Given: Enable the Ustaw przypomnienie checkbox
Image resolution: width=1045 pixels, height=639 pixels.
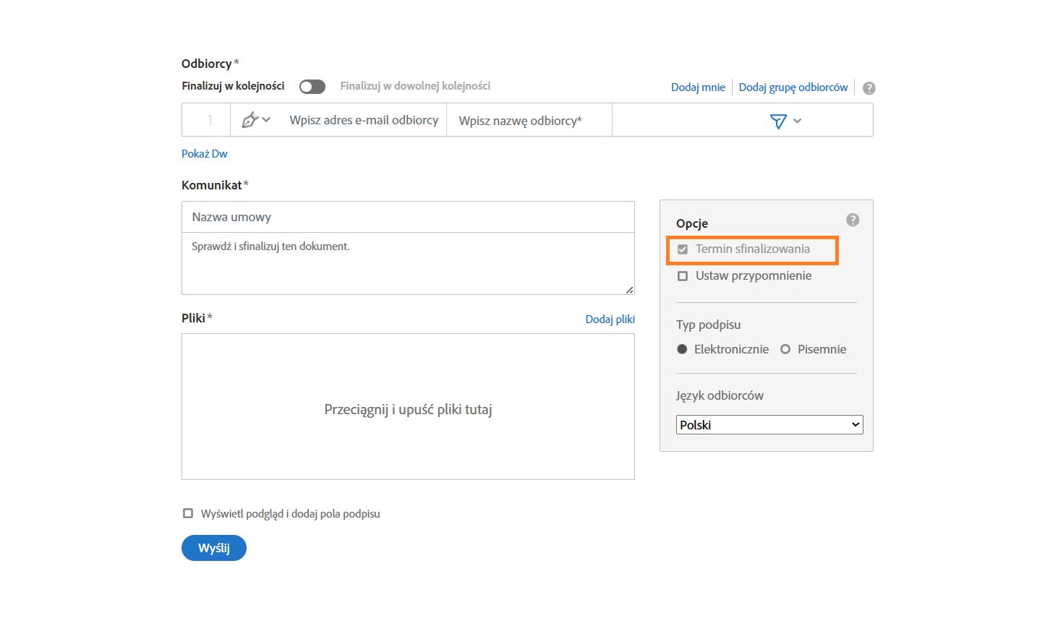Looking at the screenshot, I should 683,276.
